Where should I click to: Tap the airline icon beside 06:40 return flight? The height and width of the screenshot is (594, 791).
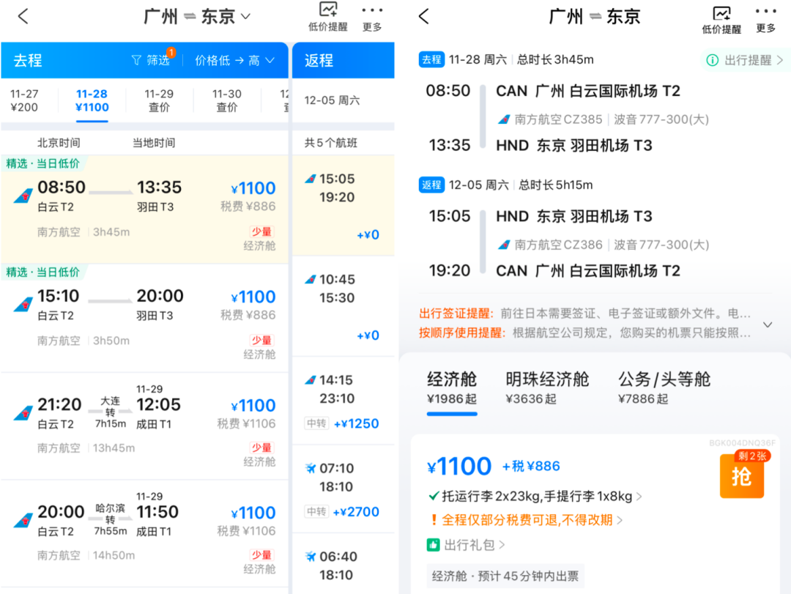click(x=311, y=557)
